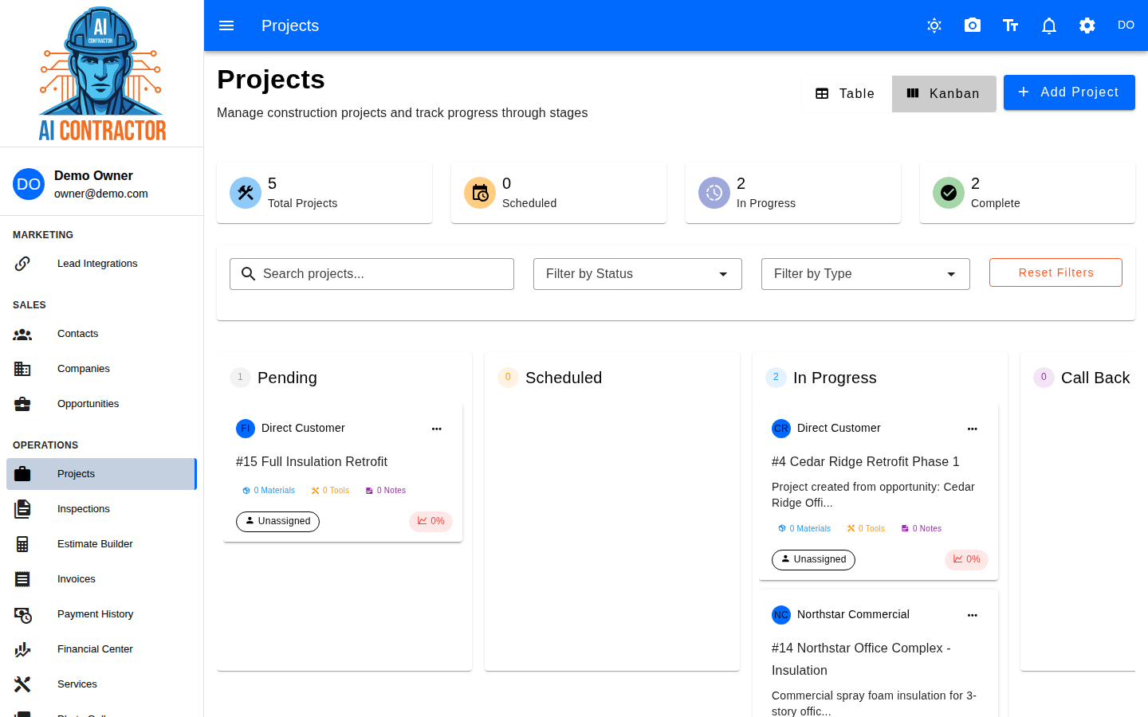Open the settings gear icon

[1087, 25]
